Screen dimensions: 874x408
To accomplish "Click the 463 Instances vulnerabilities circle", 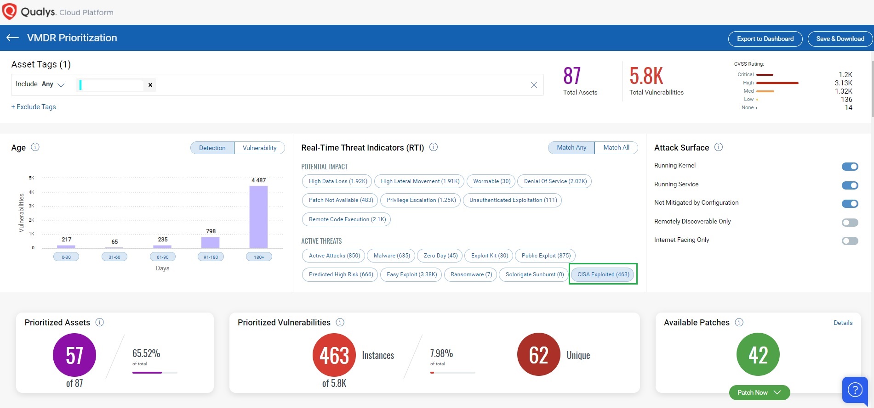I will click(x=334, y=355).
